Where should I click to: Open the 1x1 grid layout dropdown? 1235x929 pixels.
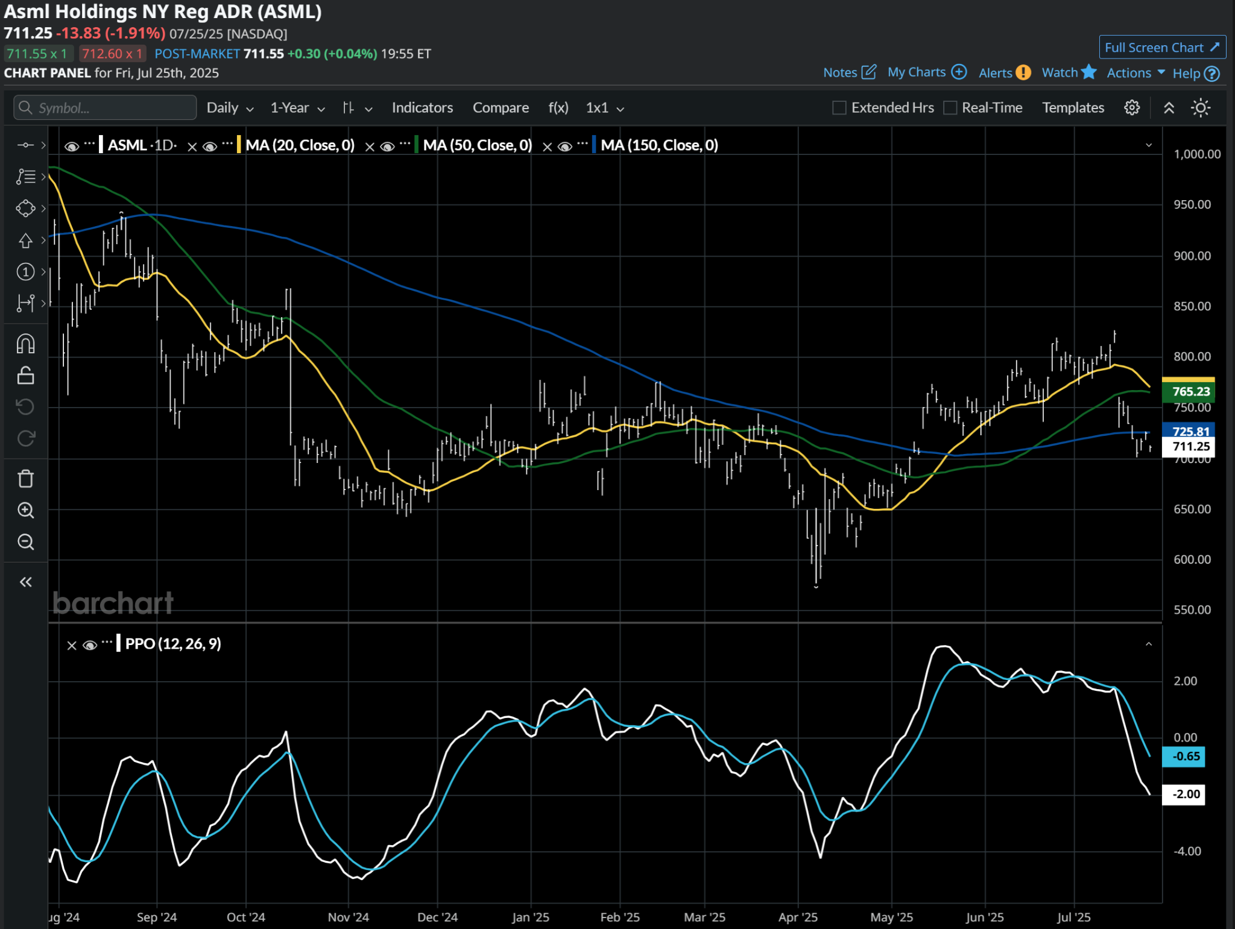tap(605, 108)
